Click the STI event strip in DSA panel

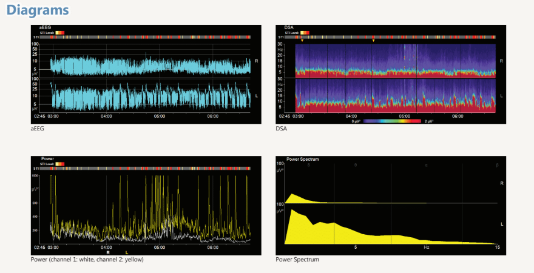click(x=397, y=37)
